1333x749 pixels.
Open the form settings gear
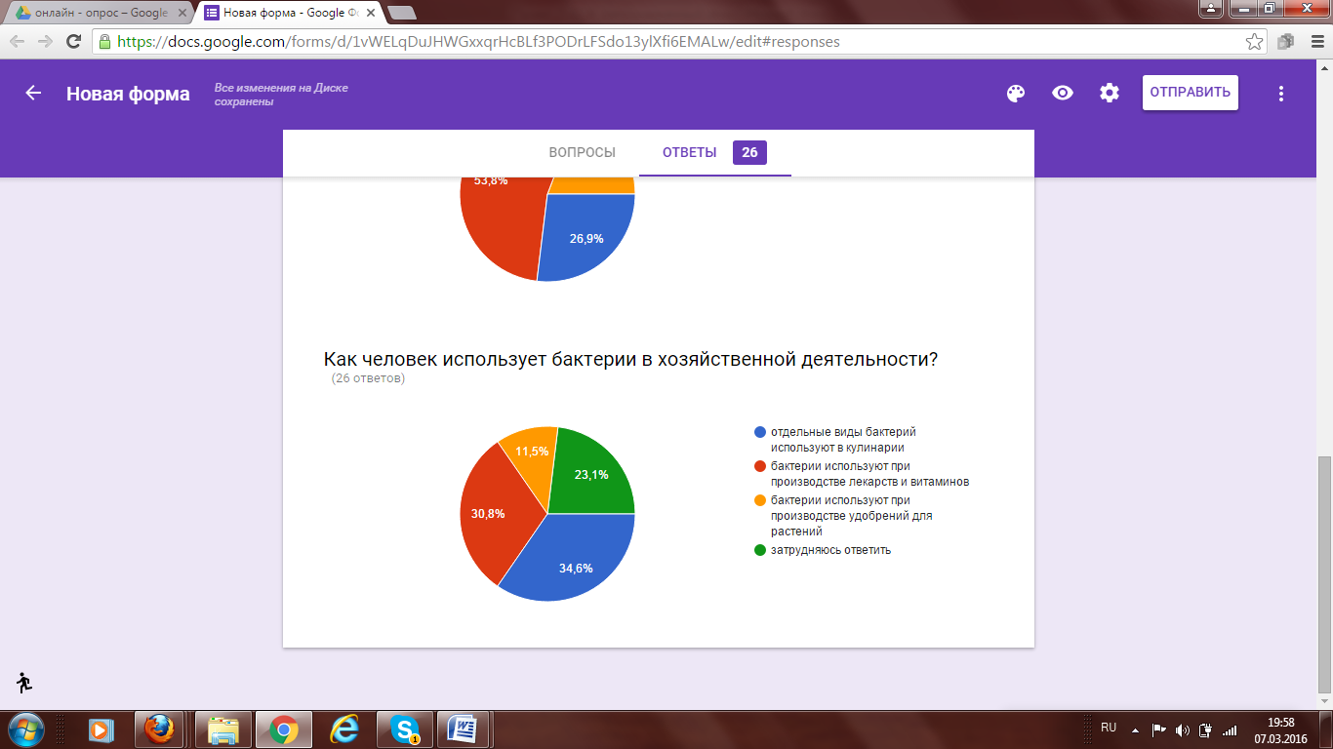point(1110,94)
